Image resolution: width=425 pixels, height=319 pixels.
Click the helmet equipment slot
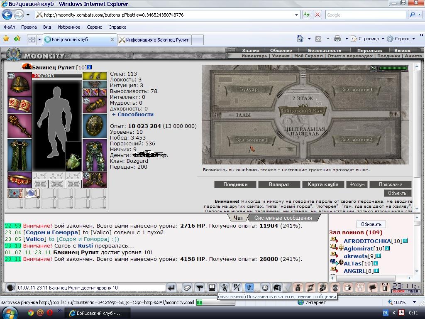click(20, 84)
